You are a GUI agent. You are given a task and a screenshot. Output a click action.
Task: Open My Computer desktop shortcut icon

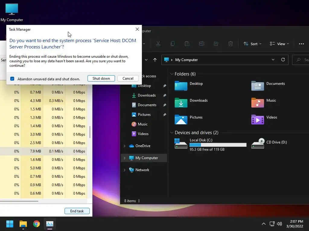12,12
